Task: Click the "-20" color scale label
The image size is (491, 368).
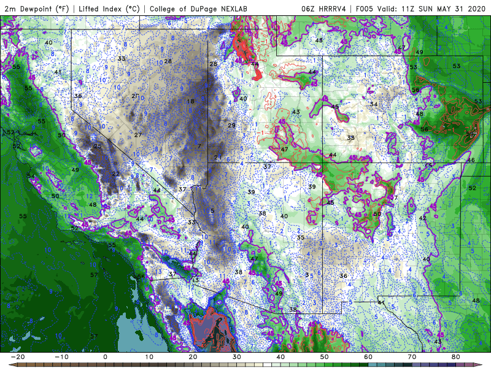Action: [x=18, y=357]
